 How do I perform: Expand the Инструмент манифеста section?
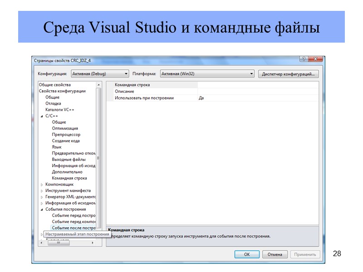pos(41,191)
